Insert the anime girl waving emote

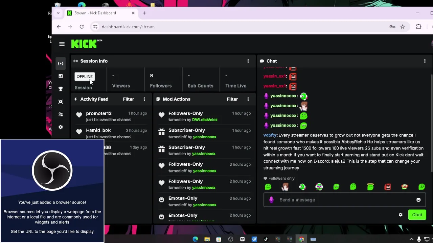(285, 187)
